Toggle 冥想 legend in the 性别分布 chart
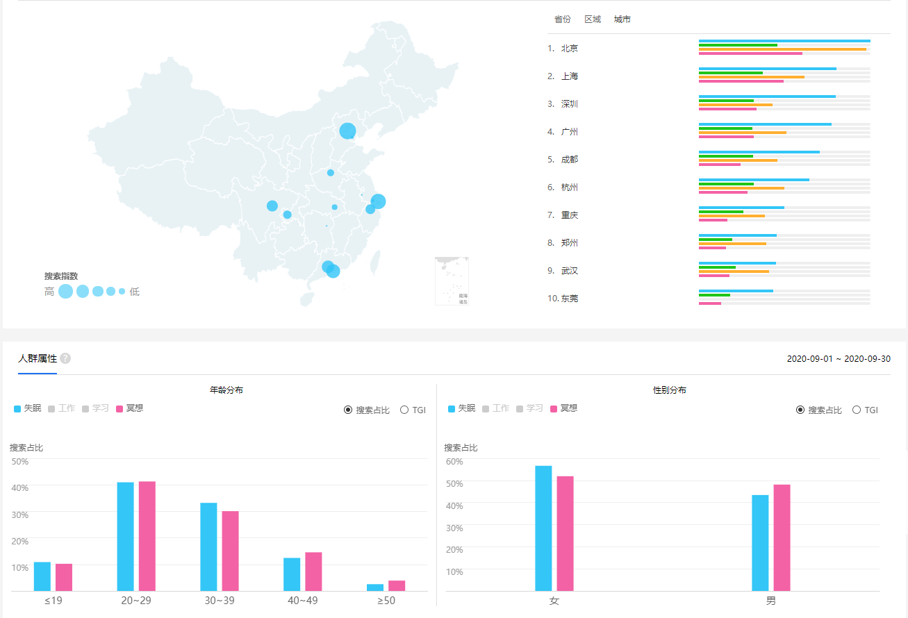Image resolution: width=908 pixels, height=618 pixels. tap(563, 408)
